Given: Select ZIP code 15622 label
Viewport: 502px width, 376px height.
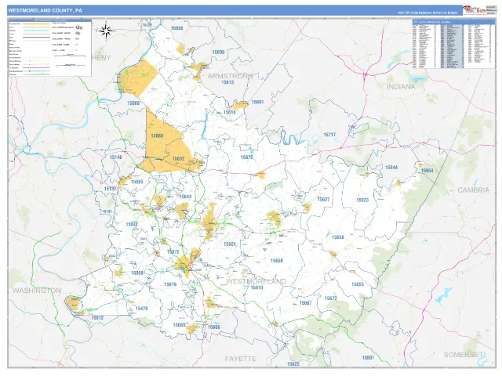Looking at the screenshot, I should (x=293, y=363).
